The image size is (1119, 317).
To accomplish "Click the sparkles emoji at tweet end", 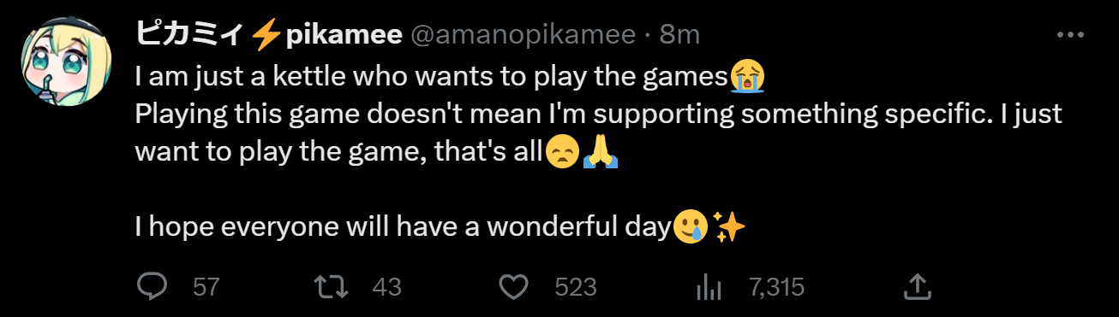I will coord(729,226).
